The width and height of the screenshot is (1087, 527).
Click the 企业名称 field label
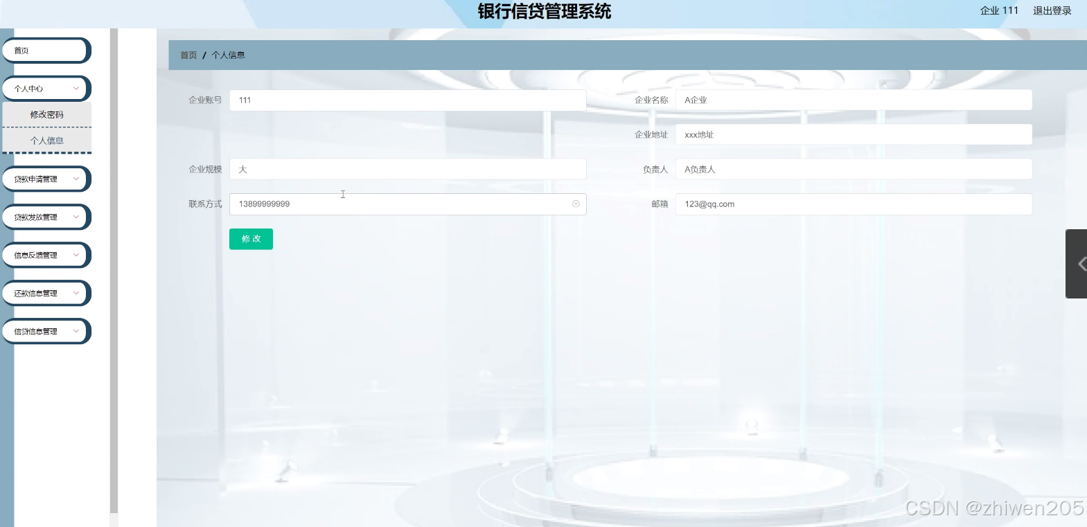coord(651,100)
